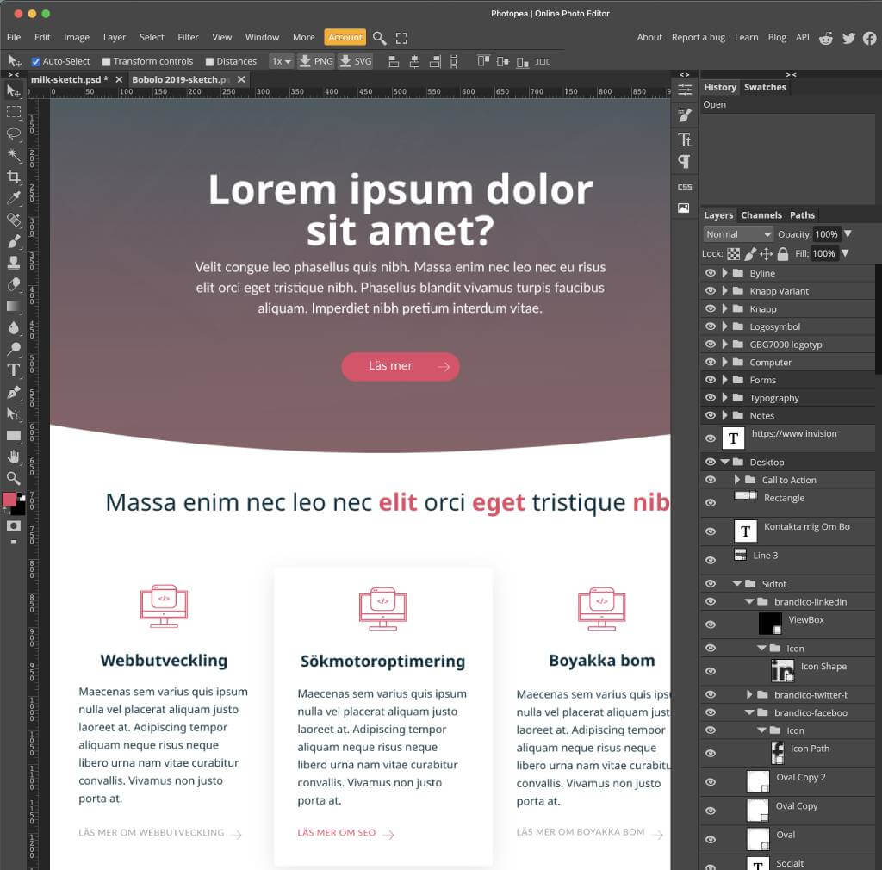Select the Magic Wand tool
Screen dimensions: 882x870
tap(14, 156)
